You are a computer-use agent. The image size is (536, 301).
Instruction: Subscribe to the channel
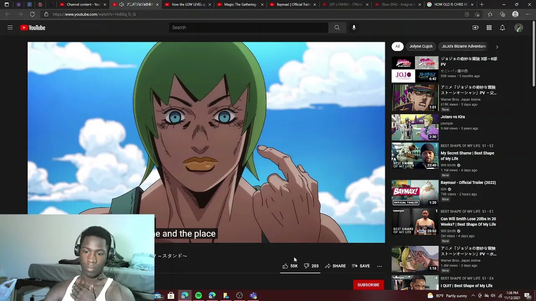coord(368,285)
